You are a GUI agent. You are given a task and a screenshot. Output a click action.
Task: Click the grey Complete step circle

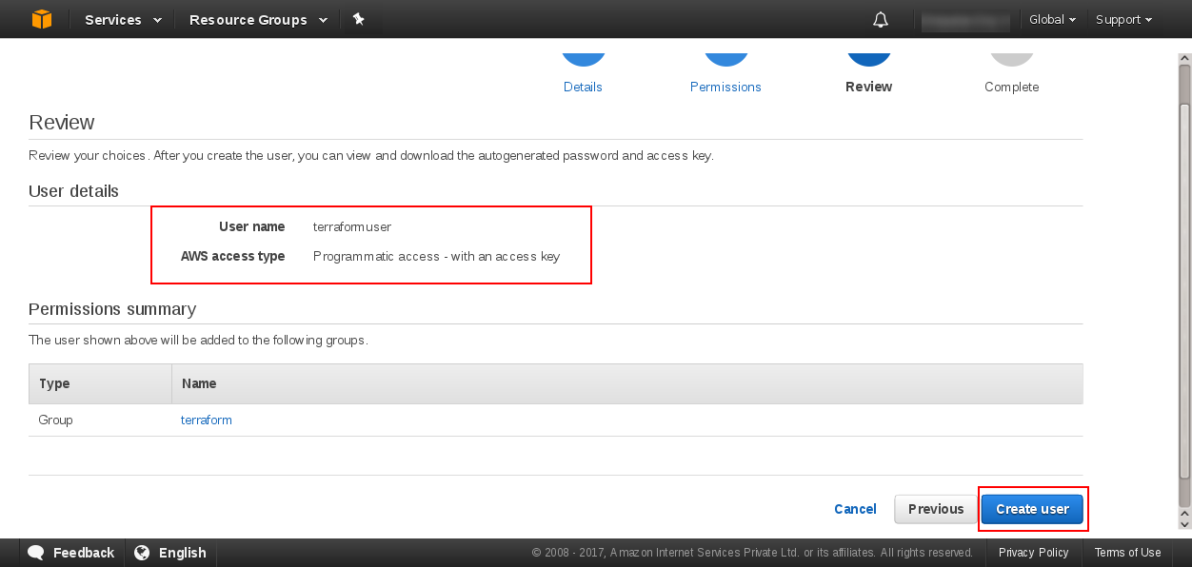point(1011,54)
